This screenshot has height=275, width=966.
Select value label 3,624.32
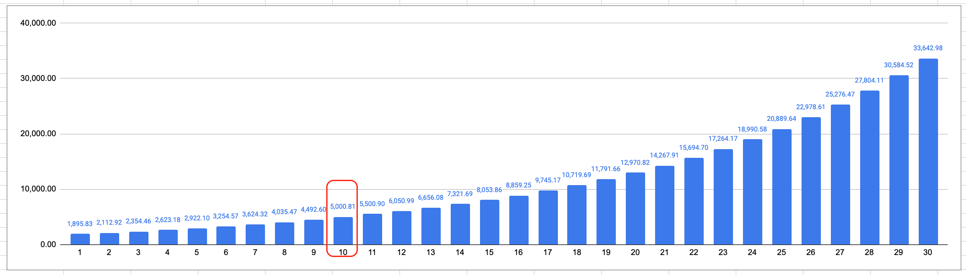click(x=255, y=214)
